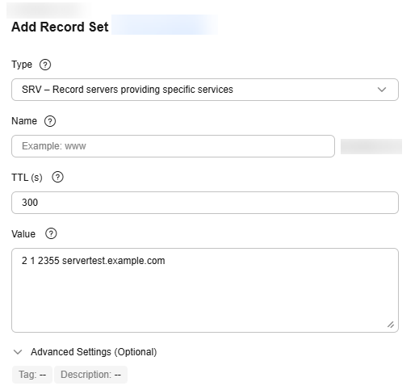The image size is (419, 386).
Task: Click the Name field label
Action: (24, 121)
